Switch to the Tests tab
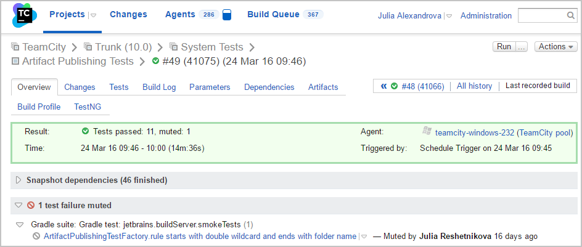This screenshot has height=247, width=582. [119, 87]
